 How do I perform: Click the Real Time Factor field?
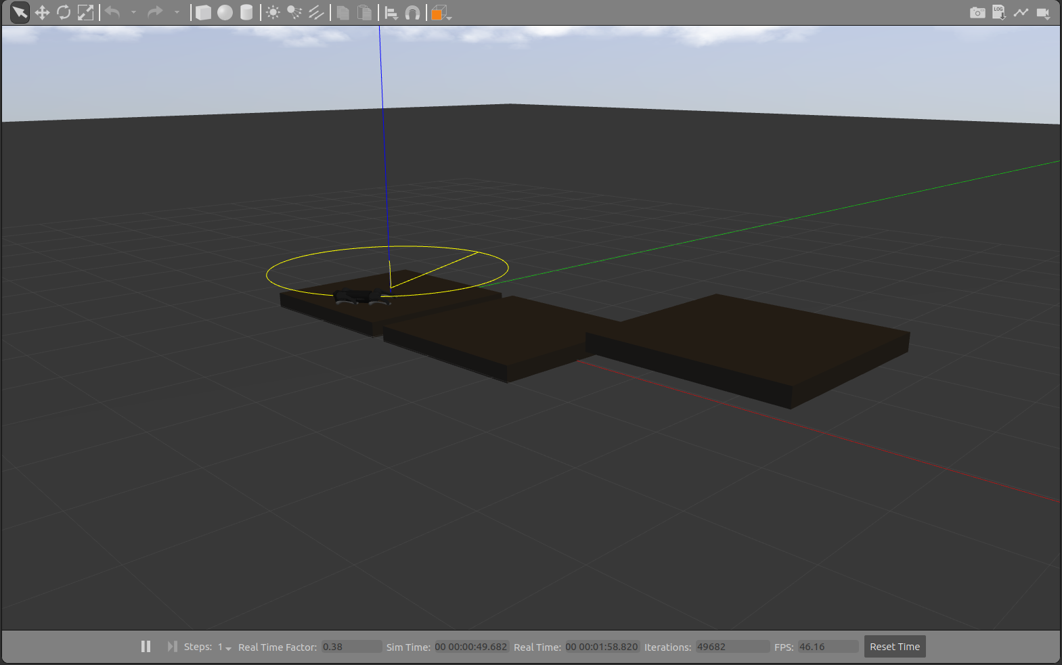pos(351,647)
